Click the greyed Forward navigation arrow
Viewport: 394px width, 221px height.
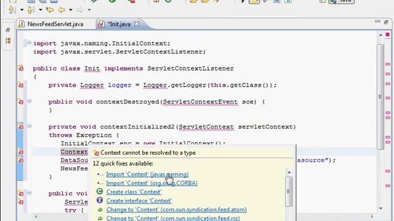tap(80, 10)
